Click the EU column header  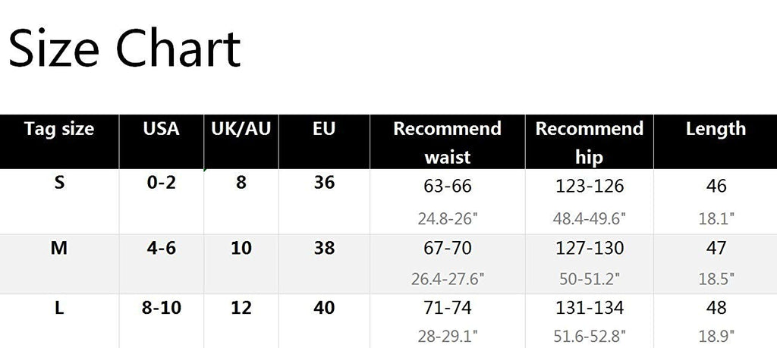[324, 129]
